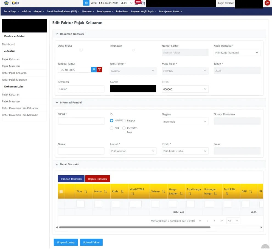Tick the Uang Muka checkbox

81,50
